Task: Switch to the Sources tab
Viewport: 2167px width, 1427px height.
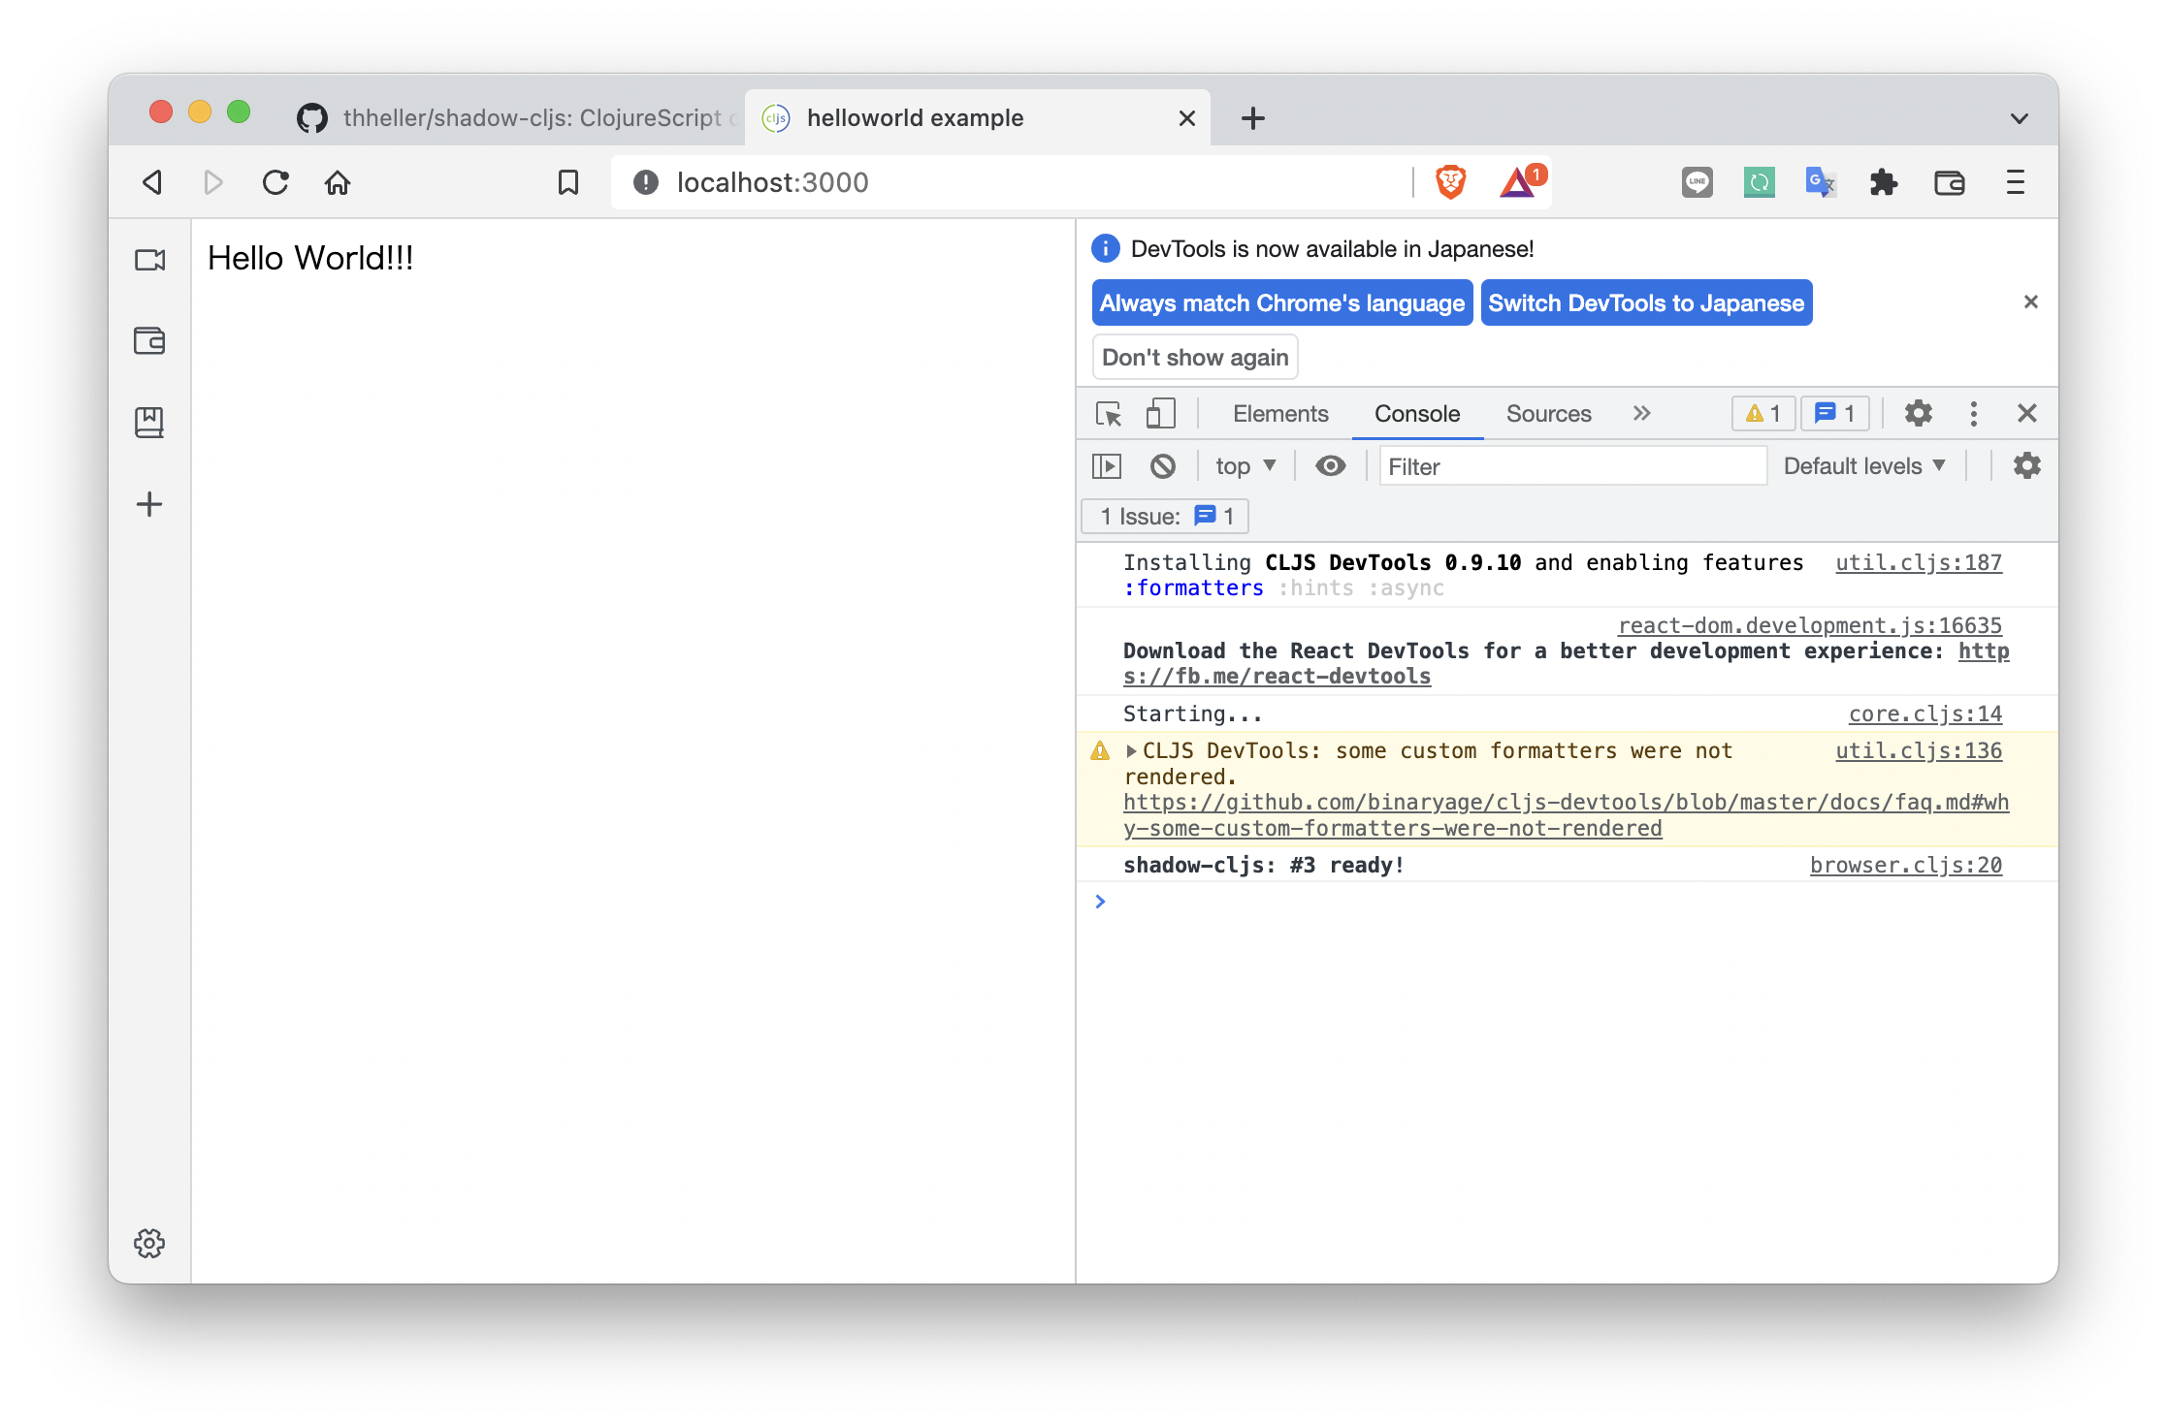Action: (x=1548, y=414)
